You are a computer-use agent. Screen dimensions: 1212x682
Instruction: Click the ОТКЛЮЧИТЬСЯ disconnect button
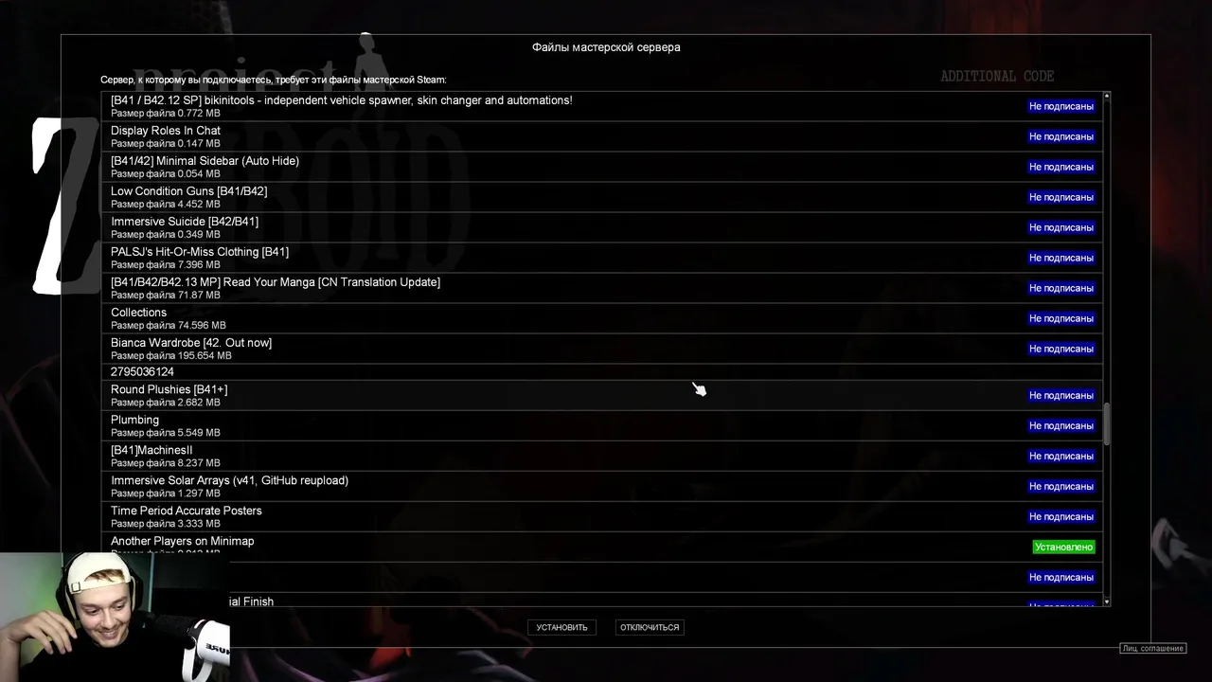point(650,627)
